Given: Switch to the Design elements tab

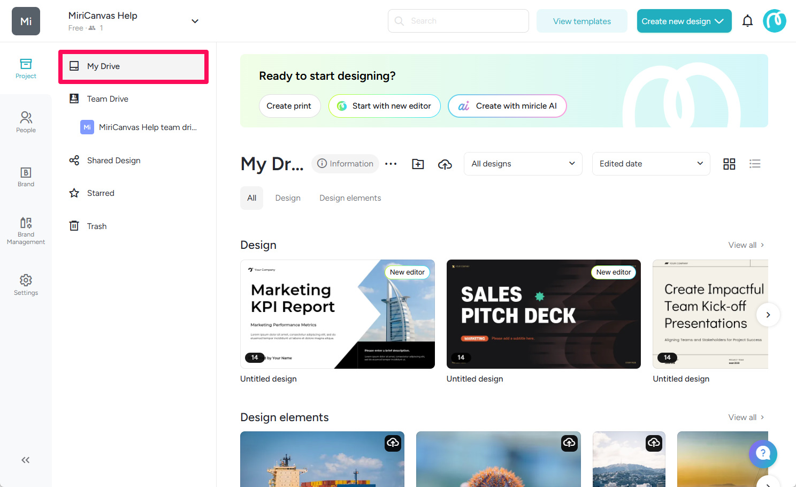Looking at the screenshot, I should 350,198.
